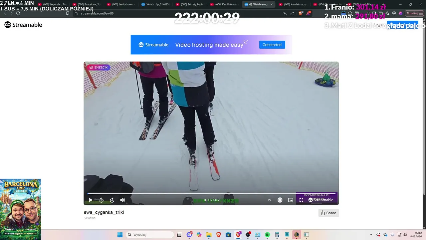This screenshot has width=426, height=240.
Task: Click the Share button below video
Action: click(x=328, y=213)
